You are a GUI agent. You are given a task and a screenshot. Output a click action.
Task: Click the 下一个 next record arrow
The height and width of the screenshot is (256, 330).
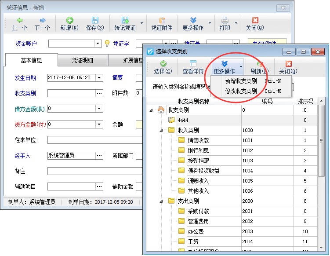(x=42, y=21)
